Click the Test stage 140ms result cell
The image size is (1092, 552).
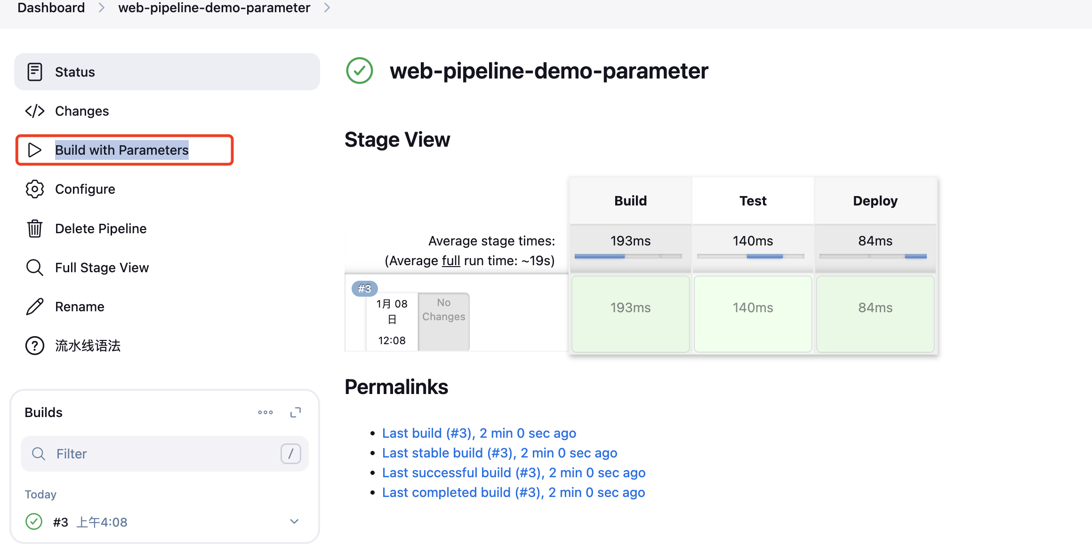(x=753, y=314)
